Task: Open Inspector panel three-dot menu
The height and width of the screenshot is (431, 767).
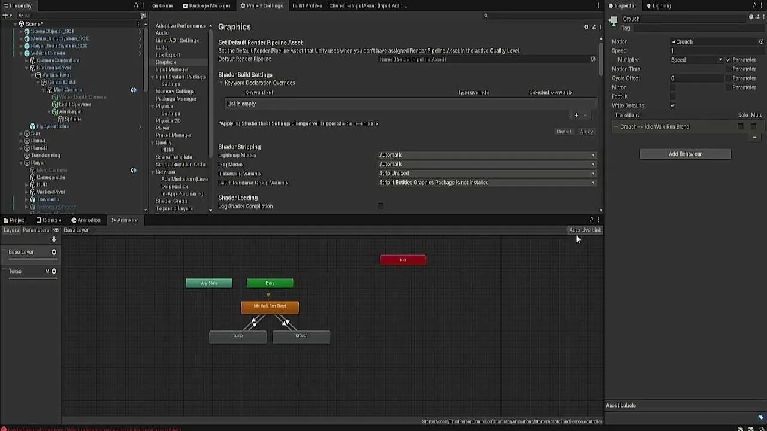Action: tap(762, 5)
